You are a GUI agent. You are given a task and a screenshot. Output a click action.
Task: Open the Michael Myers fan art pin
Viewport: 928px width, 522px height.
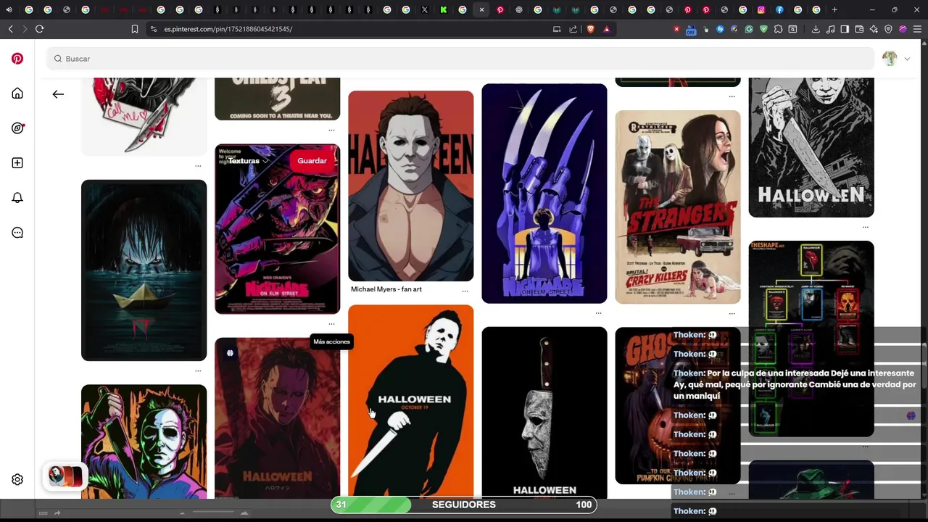click(x=410, y=186)
